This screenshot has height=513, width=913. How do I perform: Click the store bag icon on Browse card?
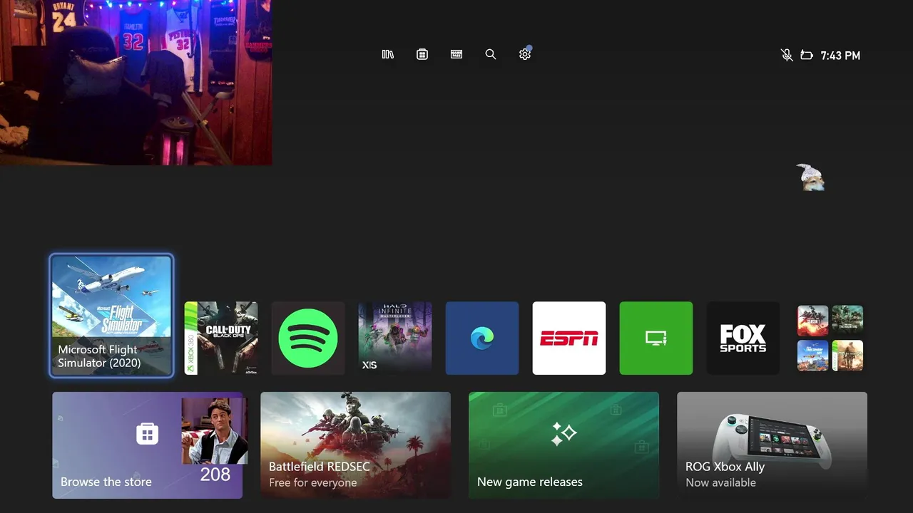pos(148,433)
